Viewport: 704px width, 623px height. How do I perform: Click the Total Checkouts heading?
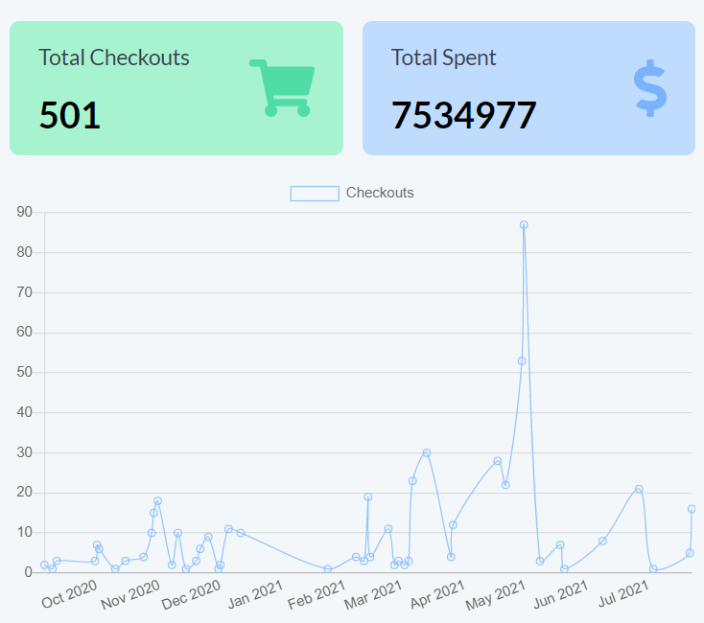(x=114, y=58)
